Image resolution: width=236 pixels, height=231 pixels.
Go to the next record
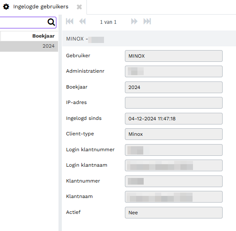pos(134,21)
